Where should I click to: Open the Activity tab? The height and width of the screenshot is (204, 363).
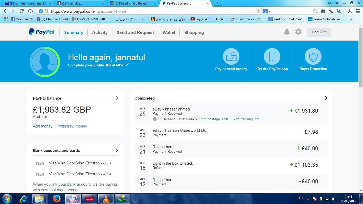pyautogui.click(x=100, y=32)
